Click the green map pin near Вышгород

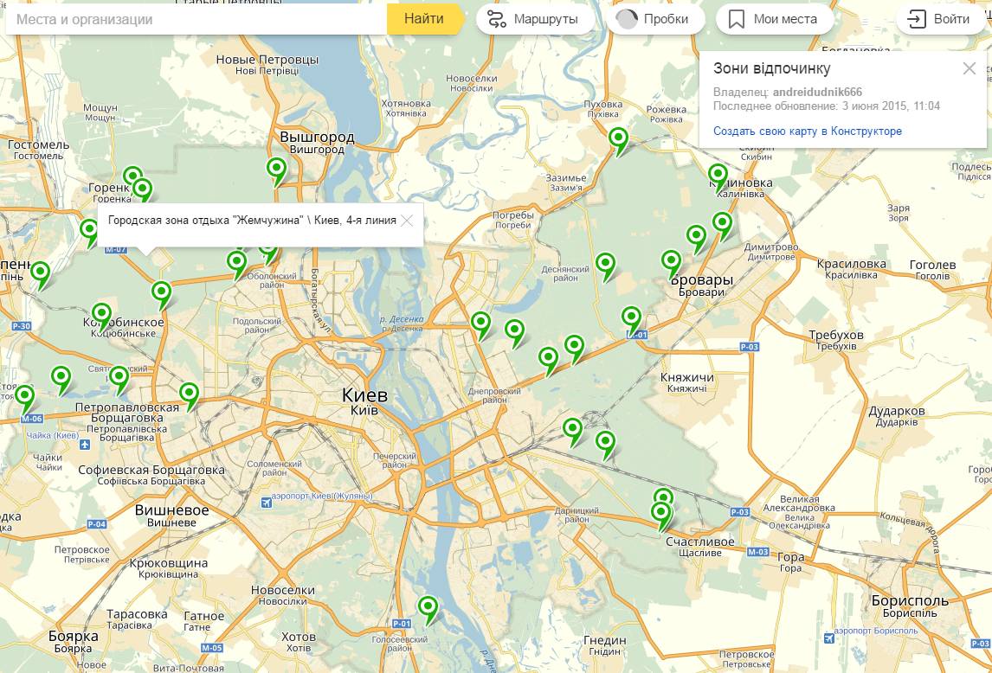point(276,170)
